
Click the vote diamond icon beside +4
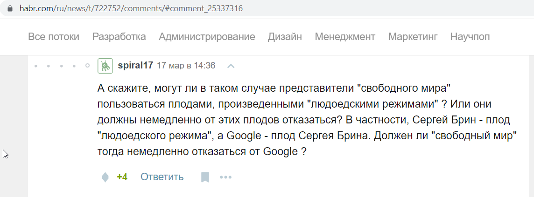tap(105, 177)
